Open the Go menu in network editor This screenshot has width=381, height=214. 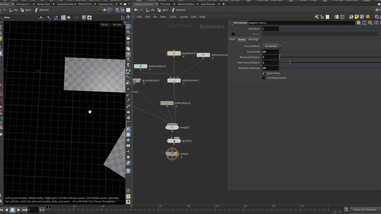tap(155, 17)
